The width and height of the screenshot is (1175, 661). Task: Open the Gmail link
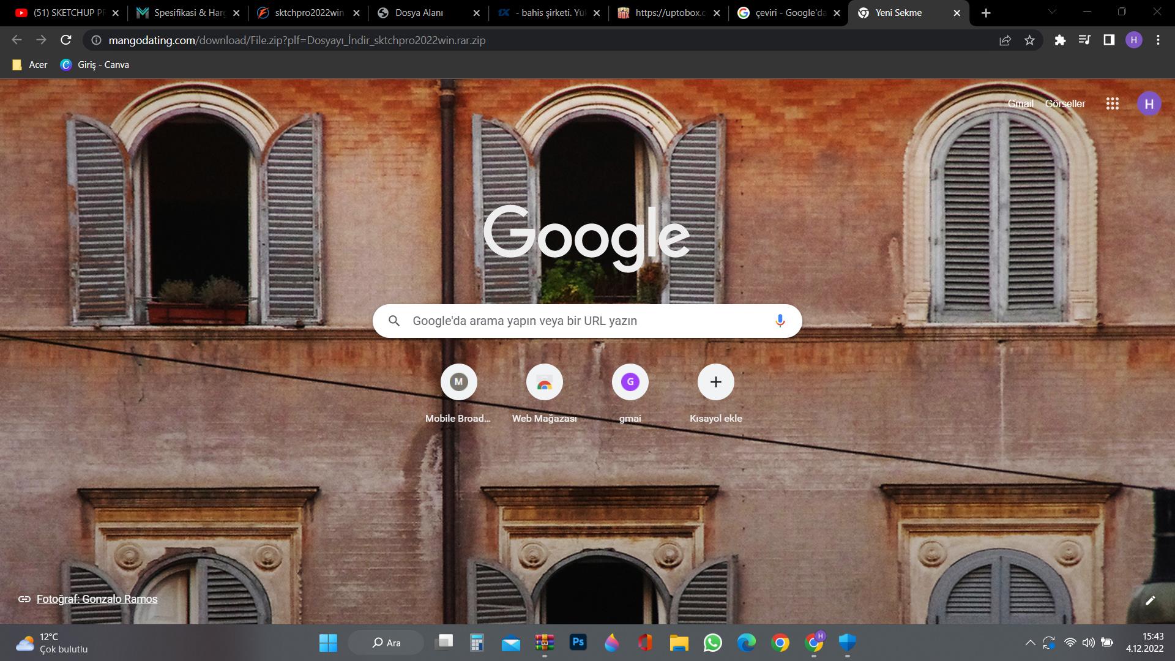tap(1020, 103)
